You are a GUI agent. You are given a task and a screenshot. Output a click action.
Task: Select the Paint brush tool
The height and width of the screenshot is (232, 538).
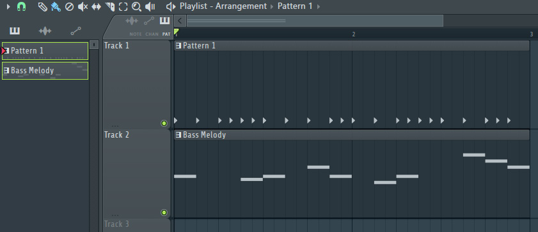pos(56,6)
